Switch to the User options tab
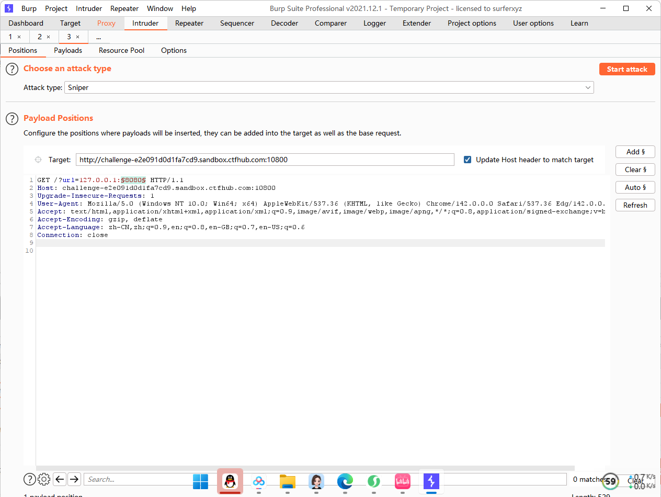The height and width of the screenshot is (497, 661). click(x=533, y=23)
